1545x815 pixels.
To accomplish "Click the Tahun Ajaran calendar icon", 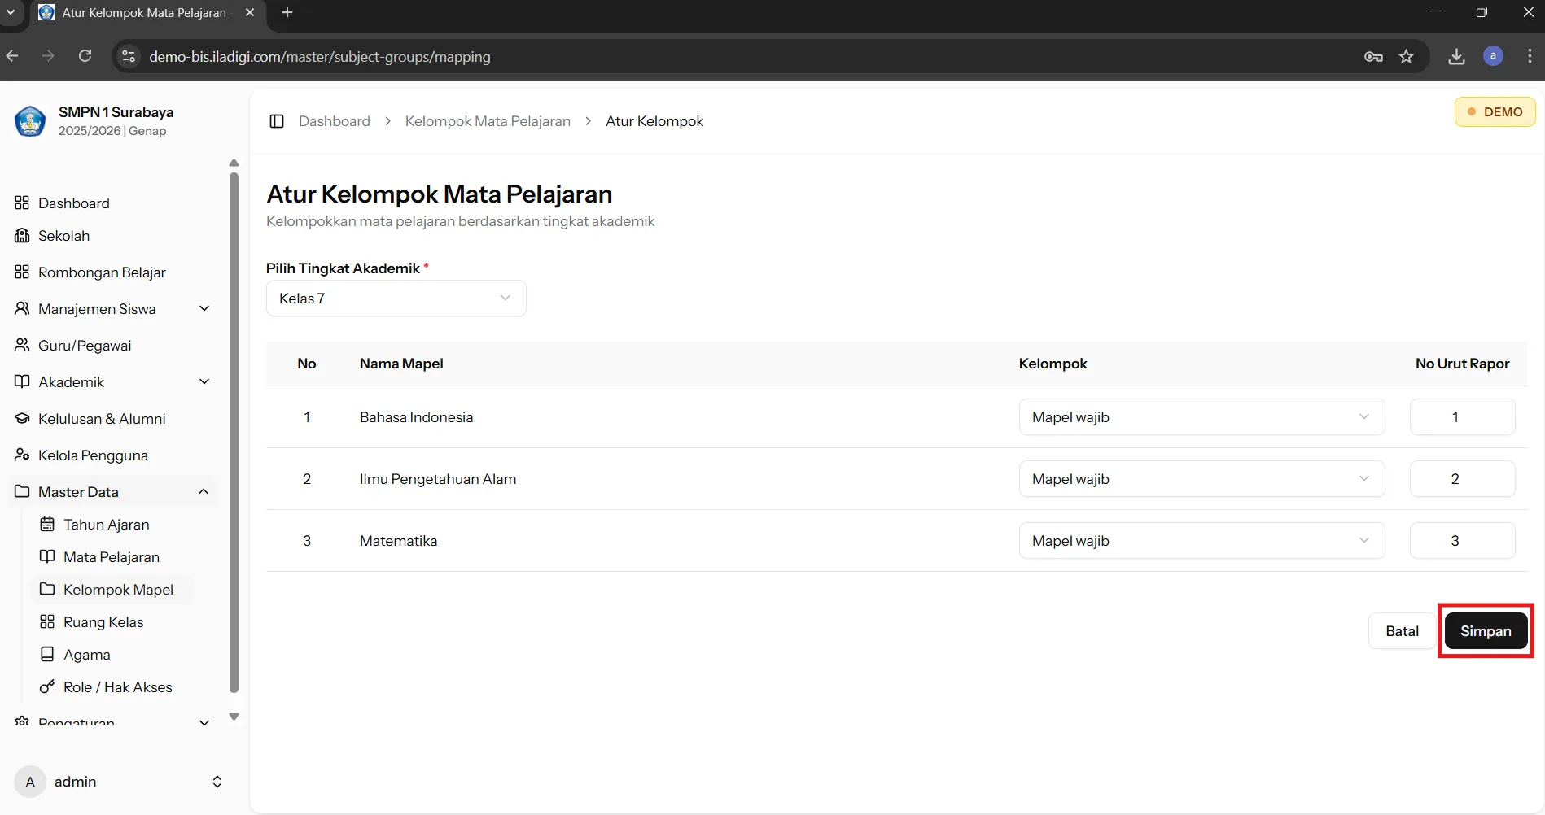I will [47, 524].
